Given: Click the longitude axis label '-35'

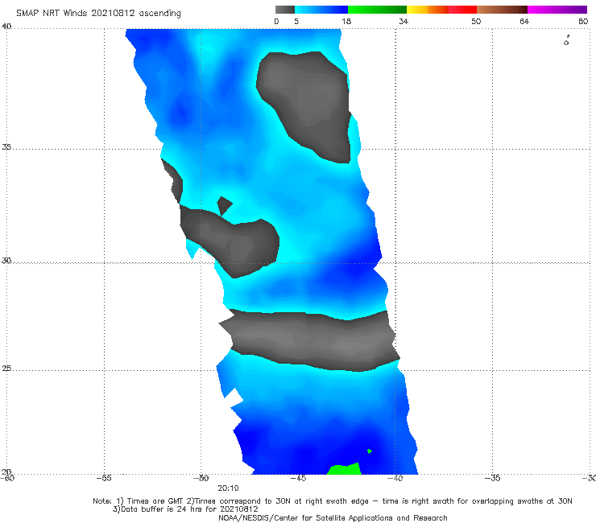Looking at the screenshot, I should coord(492,478).
